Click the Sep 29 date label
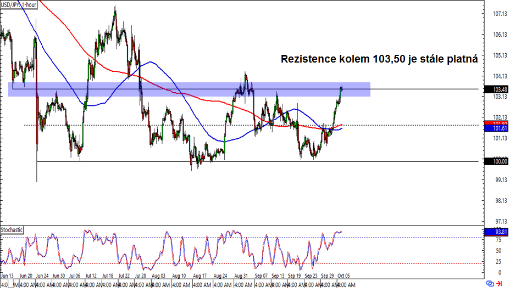This screenshot has height=293, width=510. 327,275
